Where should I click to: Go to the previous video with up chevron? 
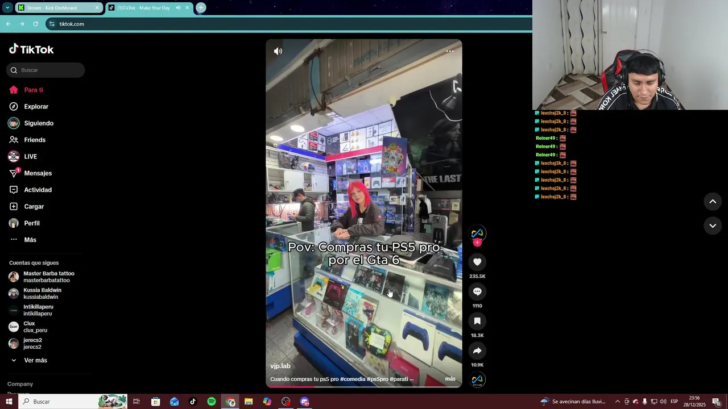(x=713, y=202)
